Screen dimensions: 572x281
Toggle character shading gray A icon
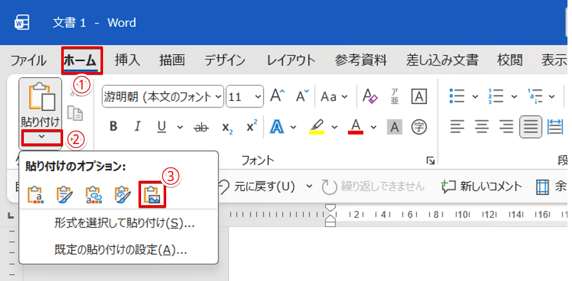tap(394, 127)
